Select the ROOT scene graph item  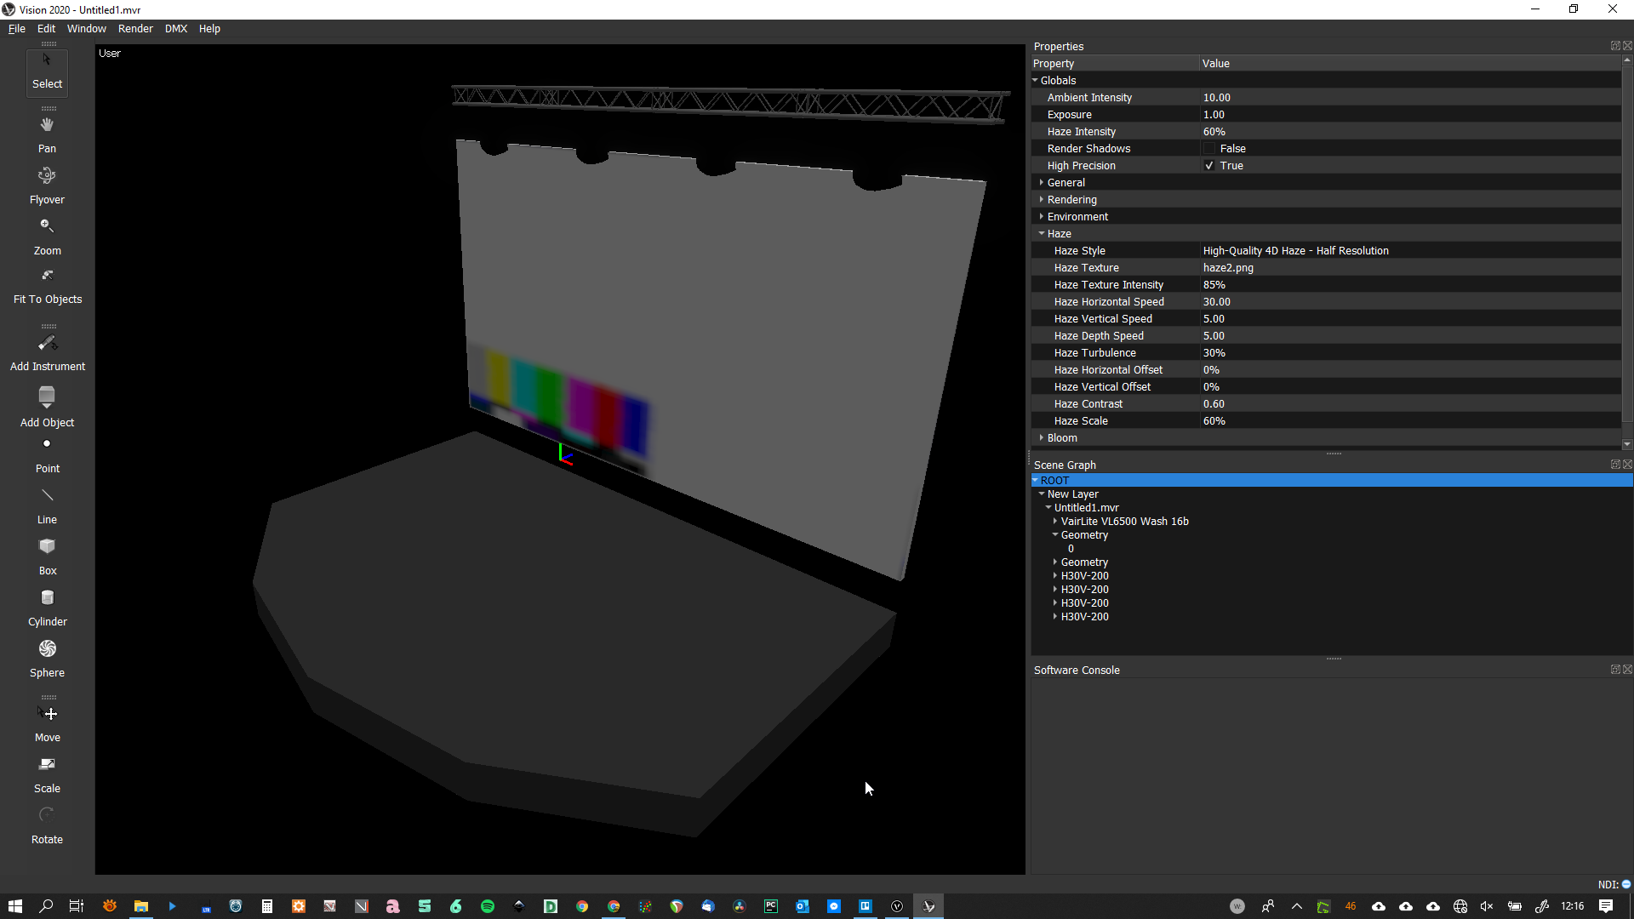coord(1054,481)
